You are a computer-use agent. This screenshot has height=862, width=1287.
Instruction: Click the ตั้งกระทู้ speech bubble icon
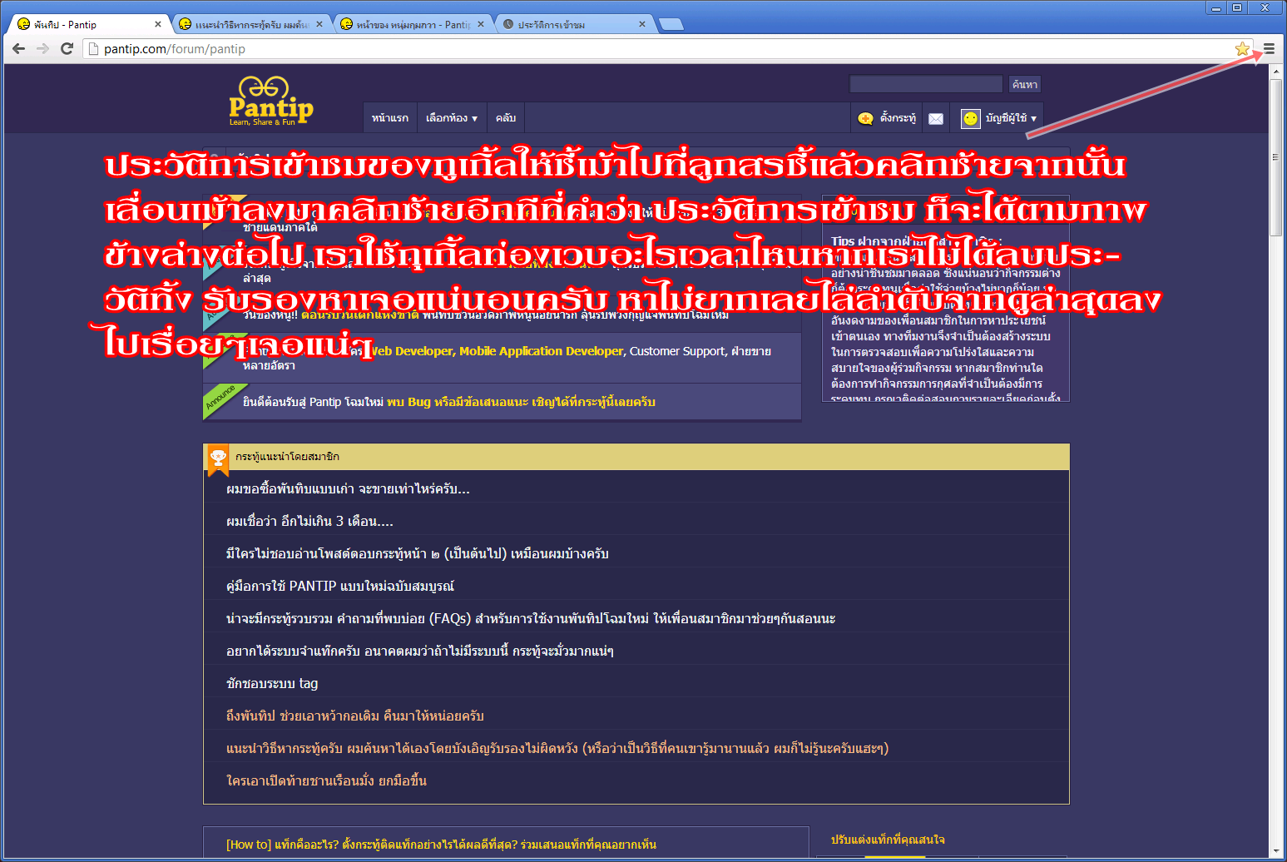[x=866, y=118]
